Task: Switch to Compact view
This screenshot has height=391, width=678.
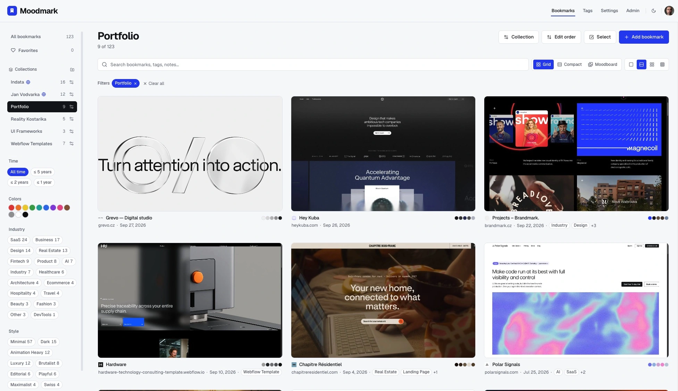Action: [570, 64]
